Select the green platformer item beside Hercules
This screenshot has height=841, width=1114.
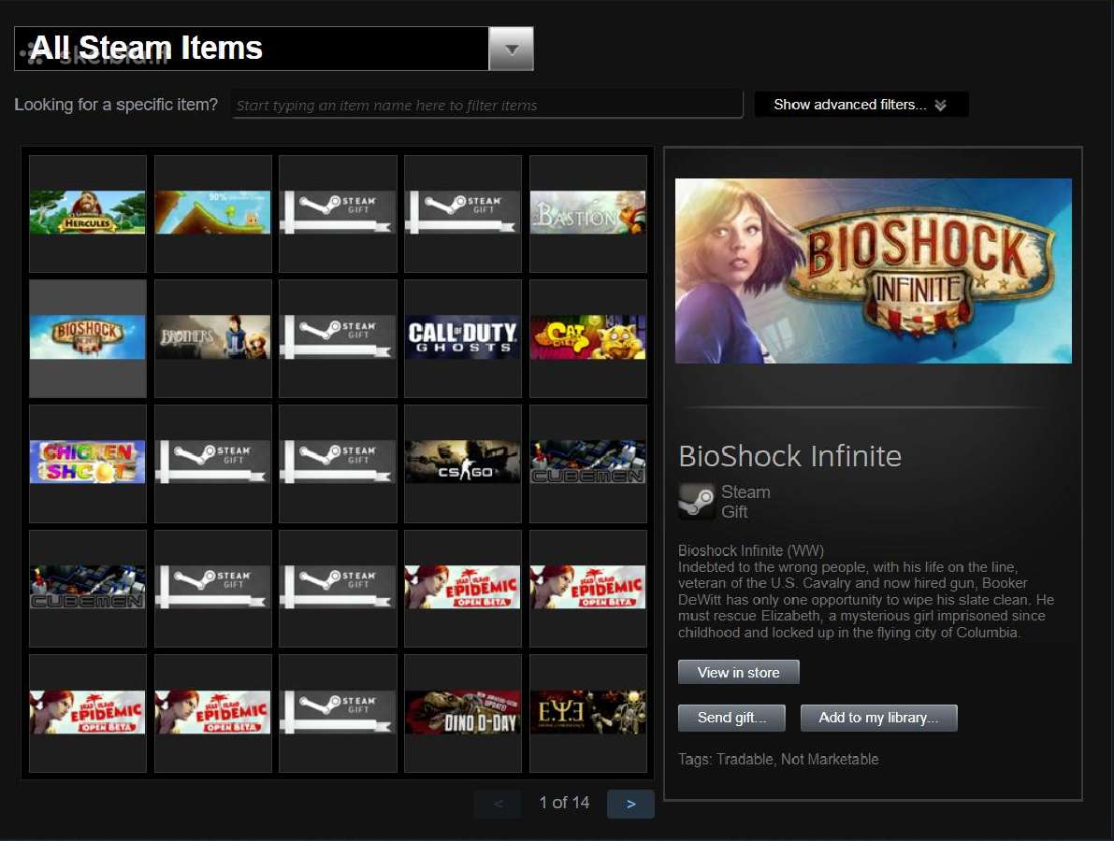pyautogui.click(x=212, y=213)
